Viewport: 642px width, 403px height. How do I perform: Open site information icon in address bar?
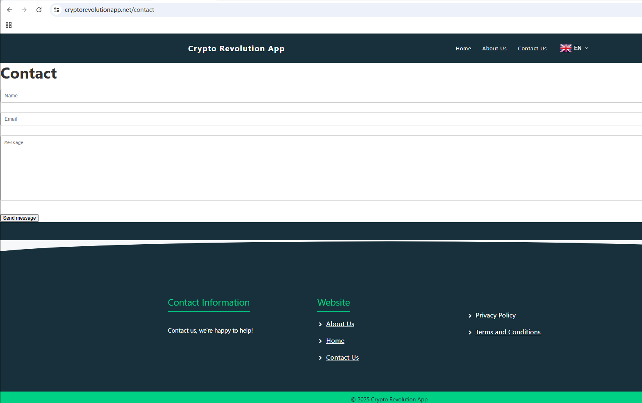tap(57, 10)
